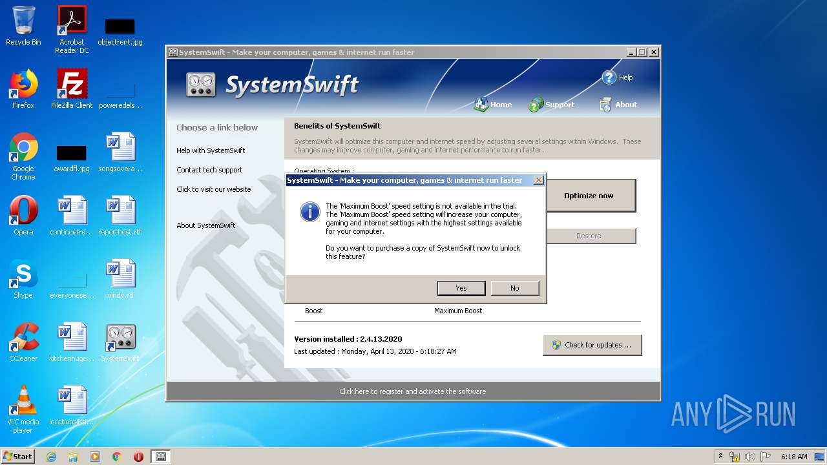Viewport: 827px width, 465px height.
Task: Click the Home house icon
Action: coord(481,105)
